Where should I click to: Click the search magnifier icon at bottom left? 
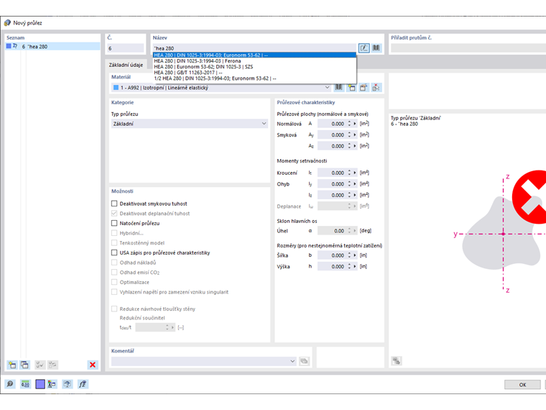pyautogui.click(x=10, y=384)
